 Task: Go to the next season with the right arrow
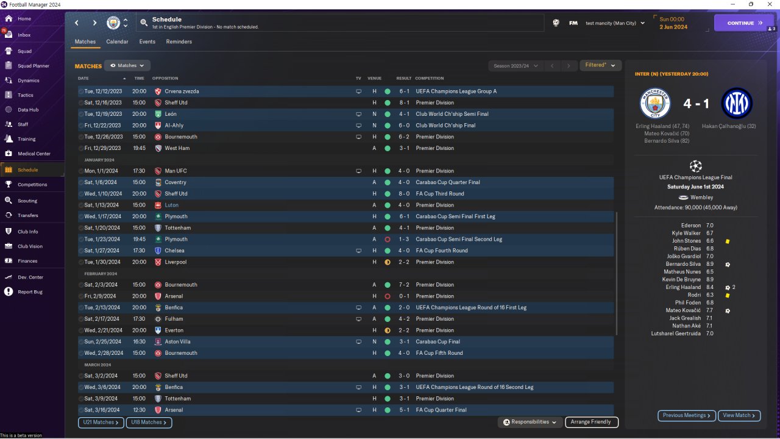coord(569,66)
